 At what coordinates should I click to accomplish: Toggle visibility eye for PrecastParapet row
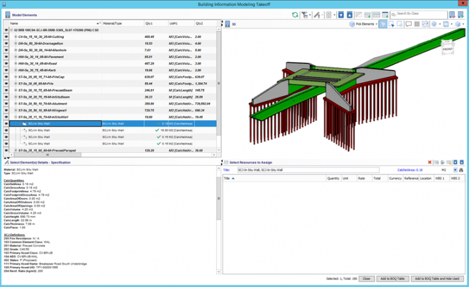point(5,151)
